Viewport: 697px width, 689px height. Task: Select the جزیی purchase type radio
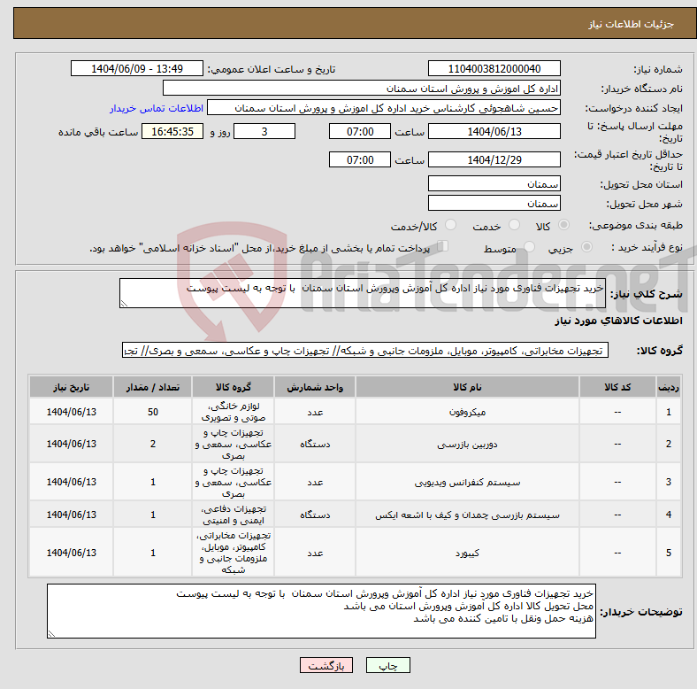tap(586, 246)
